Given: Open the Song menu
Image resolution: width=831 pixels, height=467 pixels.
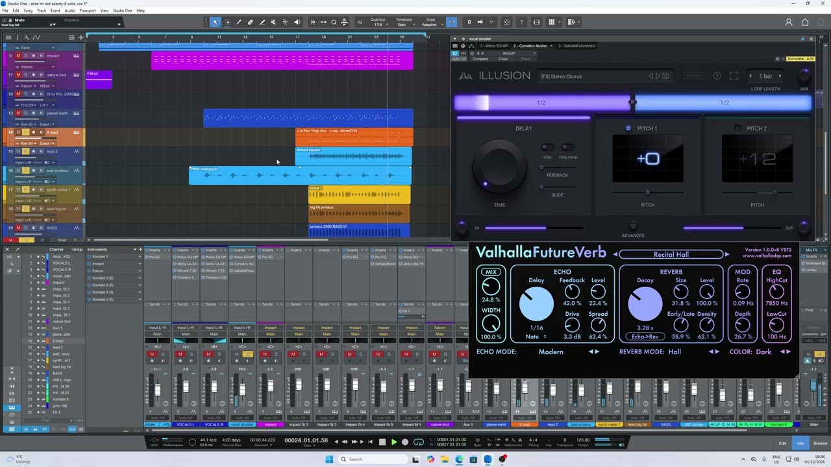Looking at the screenshot, I should pos(28,10).
